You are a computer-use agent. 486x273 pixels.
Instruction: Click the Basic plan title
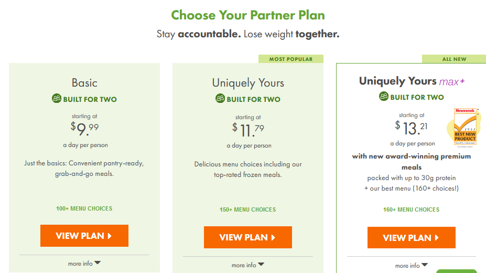click(x=84, y=83)
